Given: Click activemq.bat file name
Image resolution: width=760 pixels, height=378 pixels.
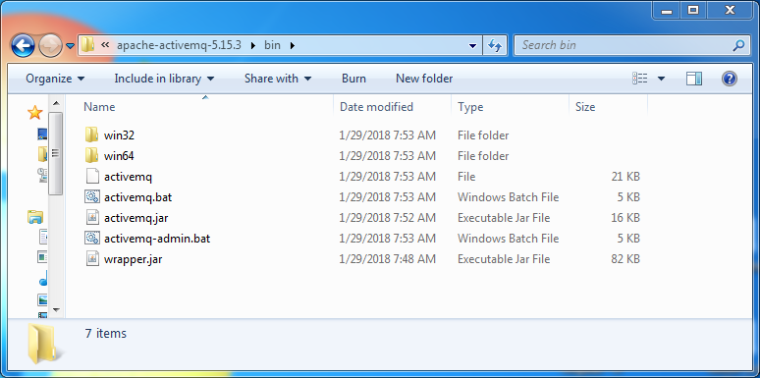Looking at the screenshot, I should pos(137,197).
